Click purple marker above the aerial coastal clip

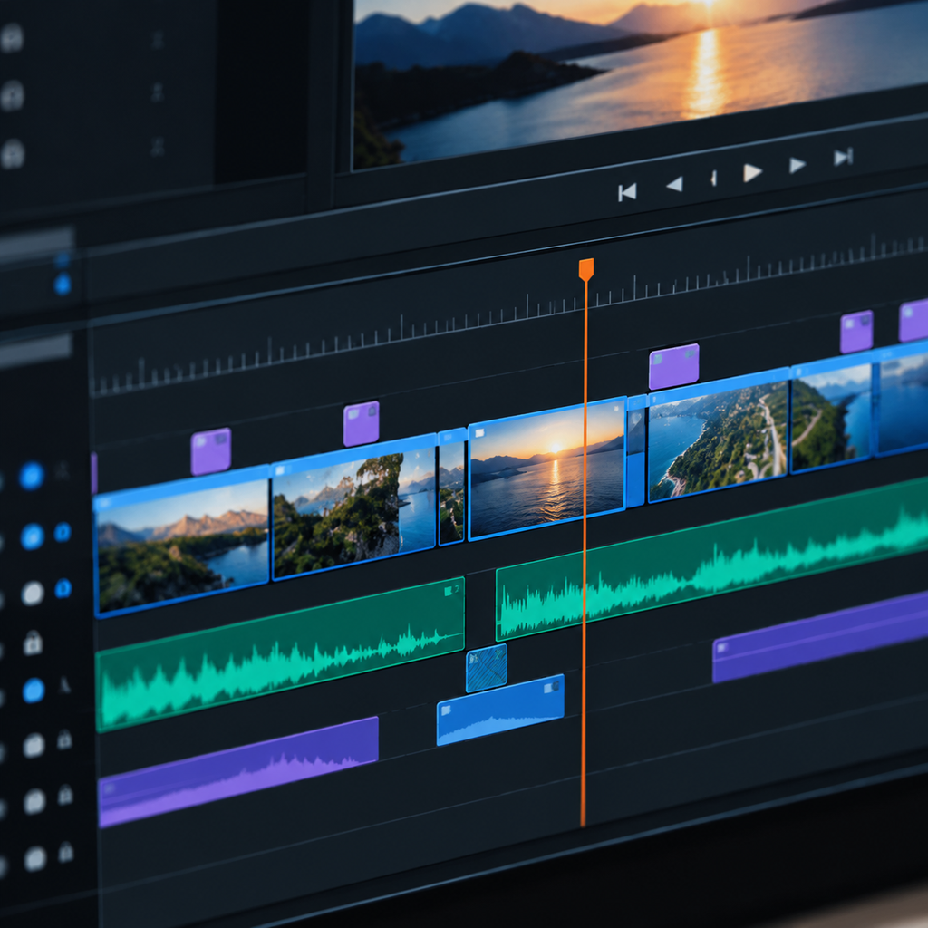coord(673,367)
